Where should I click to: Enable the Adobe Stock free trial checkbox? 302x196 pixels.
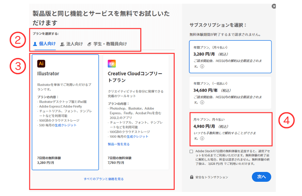point(192,151)
